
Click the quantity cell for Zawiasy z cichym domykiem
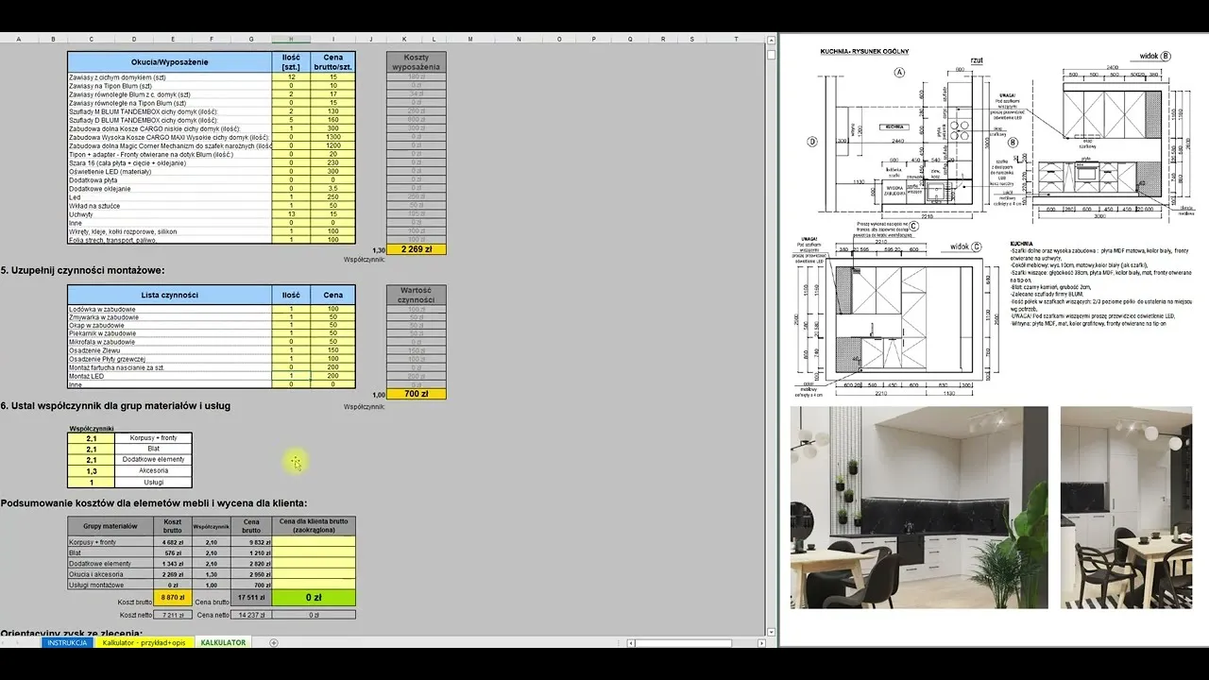pos(291,77)
